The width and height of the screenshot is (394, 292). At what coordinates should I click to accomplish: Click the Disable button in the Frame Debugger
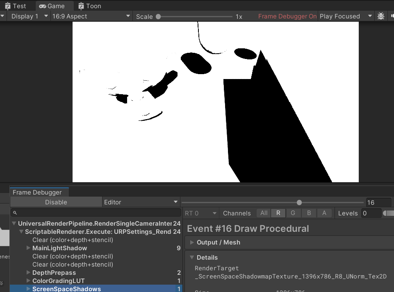[56, 202]
